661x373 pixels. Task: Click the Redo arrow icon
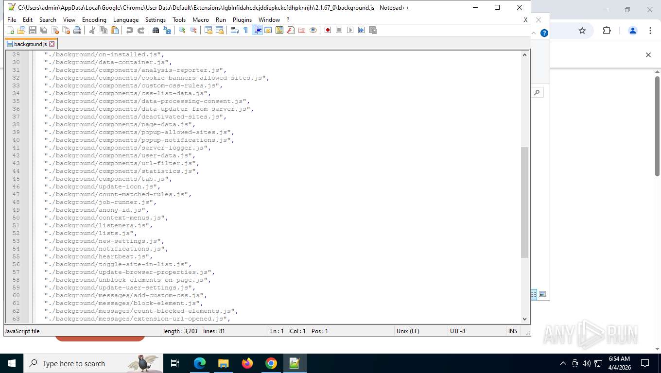[140, 30]
